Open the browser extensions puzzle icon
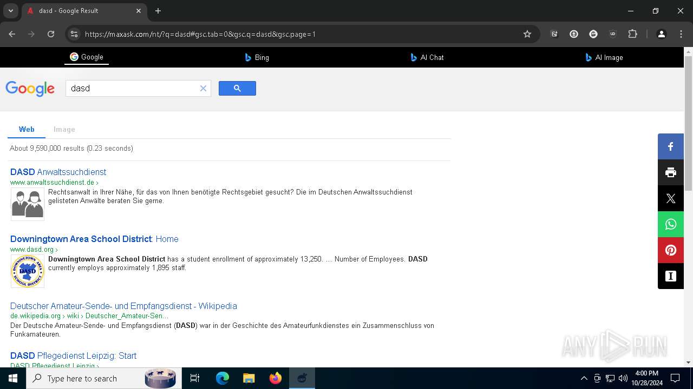The image size is (693, 389). pos(632,34)
